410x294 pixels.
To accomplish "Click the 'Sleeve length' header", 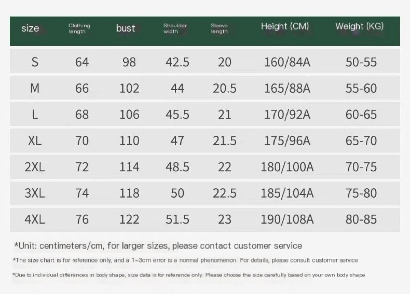I will (x=219, y=28).
